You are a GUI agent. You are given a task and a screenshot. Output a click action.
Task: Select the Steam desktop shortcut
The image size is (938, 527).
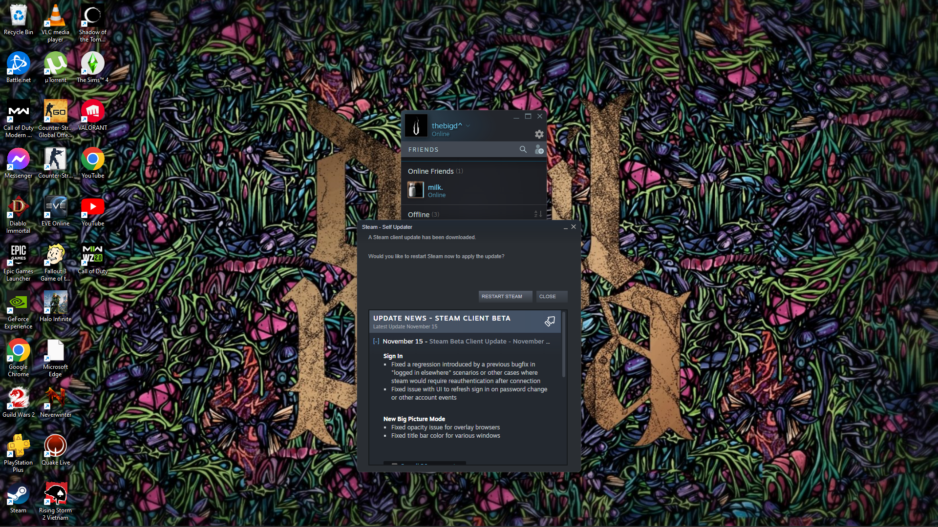pyautogui.click(x=18, y=498)
